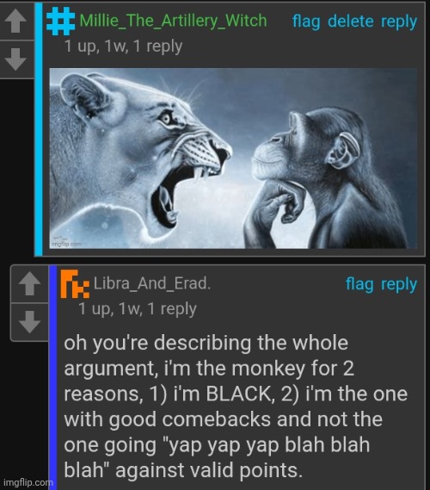Reply to Millie's lioness image comment
The image size is (430, 490).
click(x=399, y=22)
